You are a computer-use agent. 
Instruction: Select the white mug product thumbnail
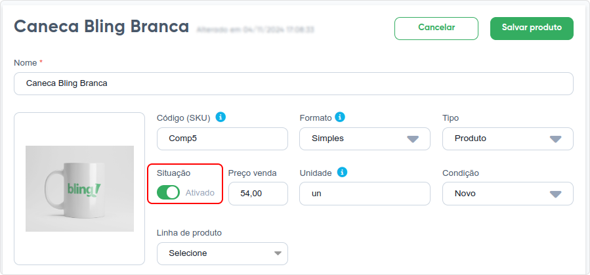79,188
